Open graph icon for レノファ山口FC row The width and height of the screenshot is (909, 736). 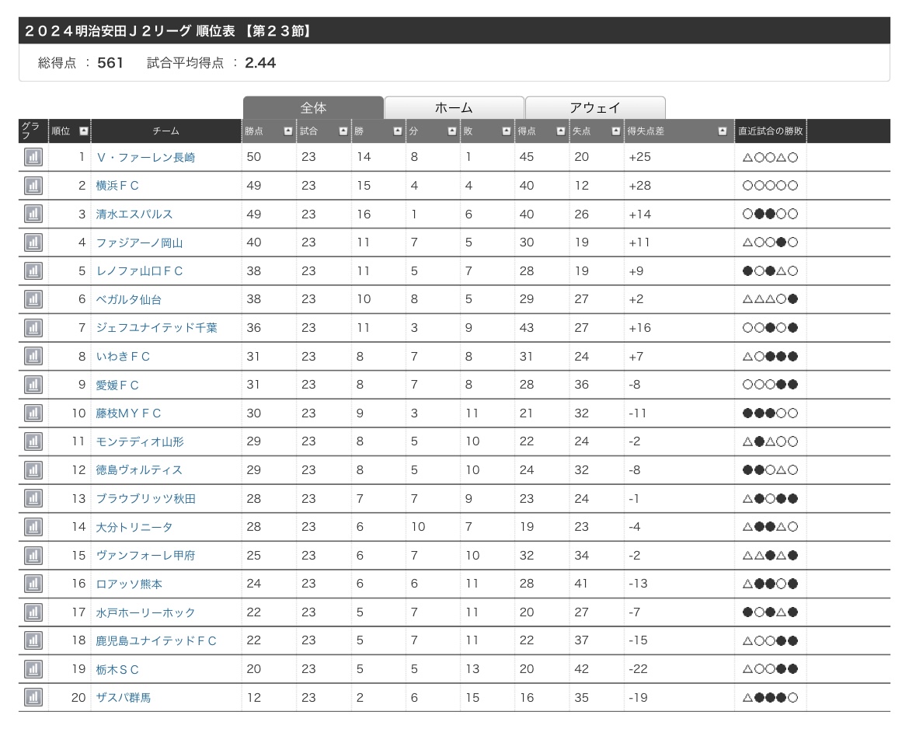(33, 271)
